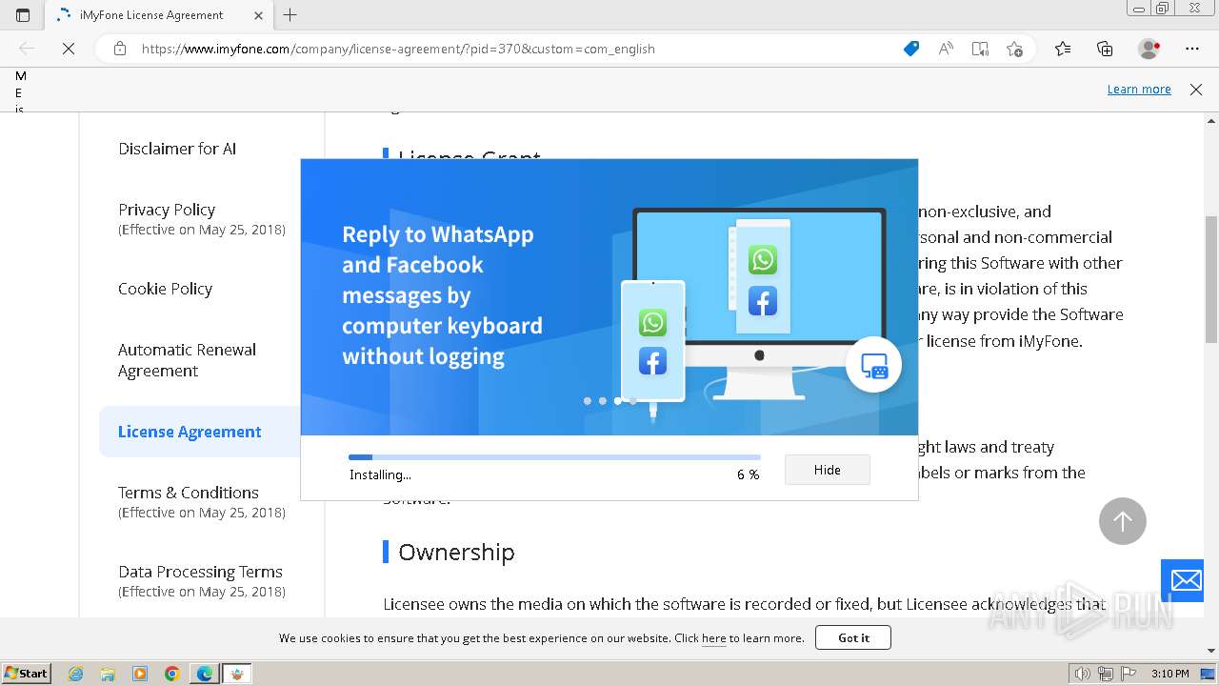Screen dimensions: 1219x686
Task: Click the Ownership section heading
Action: [456, 552]
